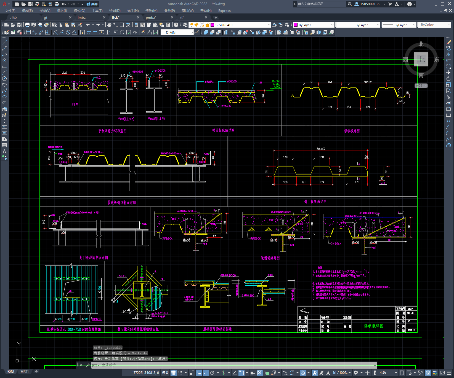Open the 文件(F) menu

(10, 11)
